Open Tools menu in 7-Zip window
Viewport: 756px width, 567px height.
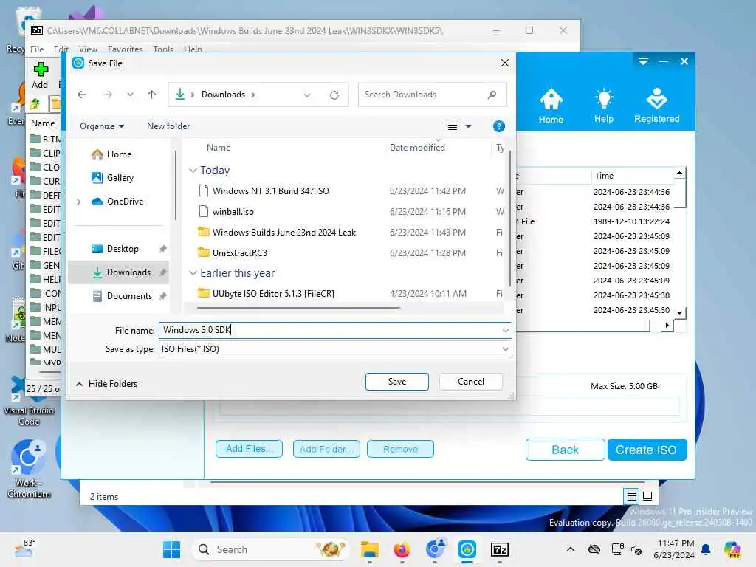(163, 49)
